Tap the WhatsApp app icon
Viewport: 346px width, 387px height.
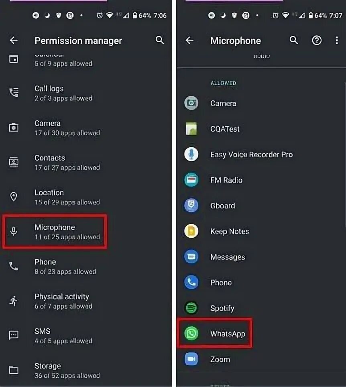pyautogui.click(x=191, y=334)
